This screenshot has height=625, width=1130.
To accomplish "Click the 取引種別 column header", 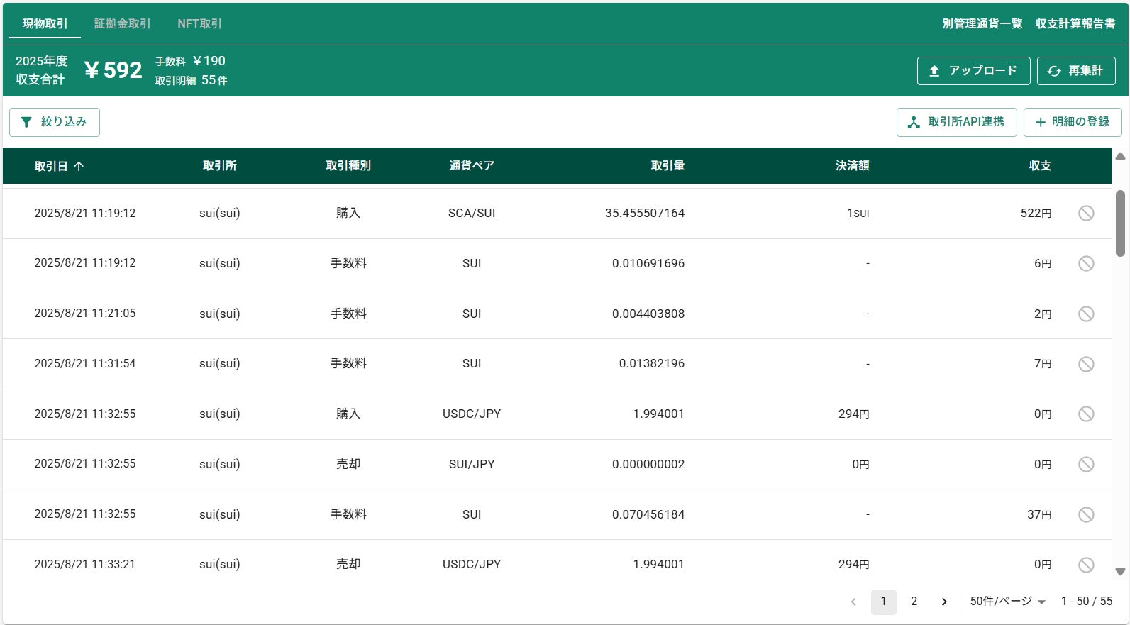I will click(x=348, y=166).
